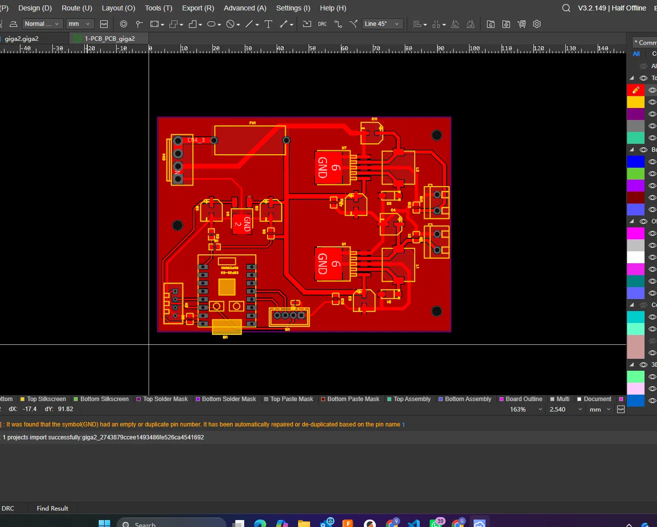Click the icon right of the mm unit dropdown
Screen dimensions: 657x527
[x=104, y=24]
